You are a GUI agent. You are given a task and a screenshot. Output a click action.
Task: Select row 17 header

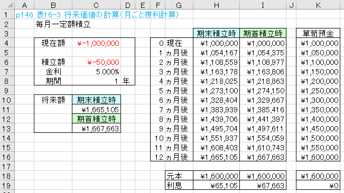point(7,167)
